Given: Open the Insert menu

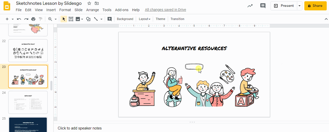Looking at the screenshot, I should coord(51,10).
